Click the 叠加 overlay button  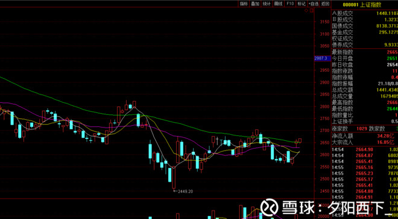[x=255, y=4]
